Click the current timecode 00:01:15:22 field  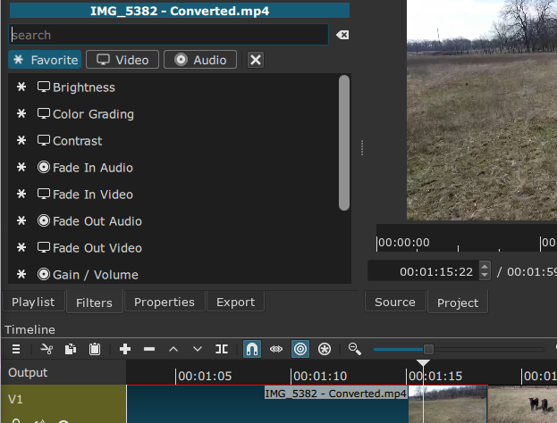[x=424, y=271]
